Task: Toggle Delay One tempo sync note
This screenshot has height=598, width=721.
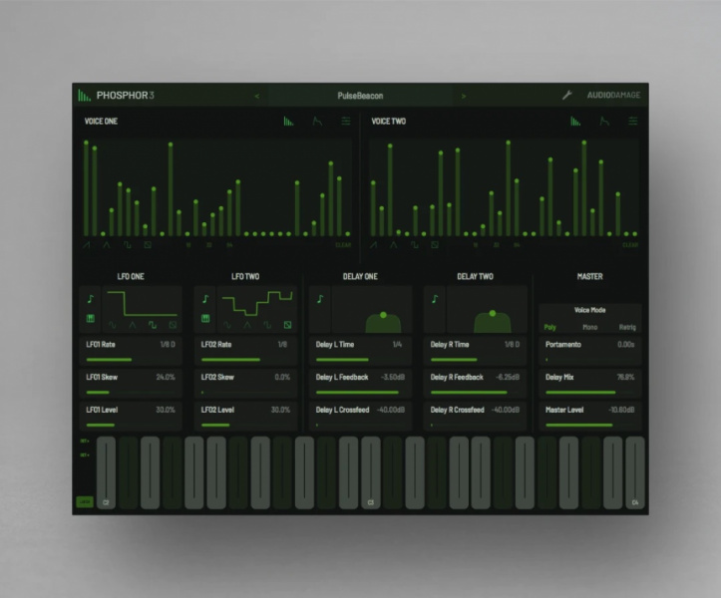Action: coord(320,299)
